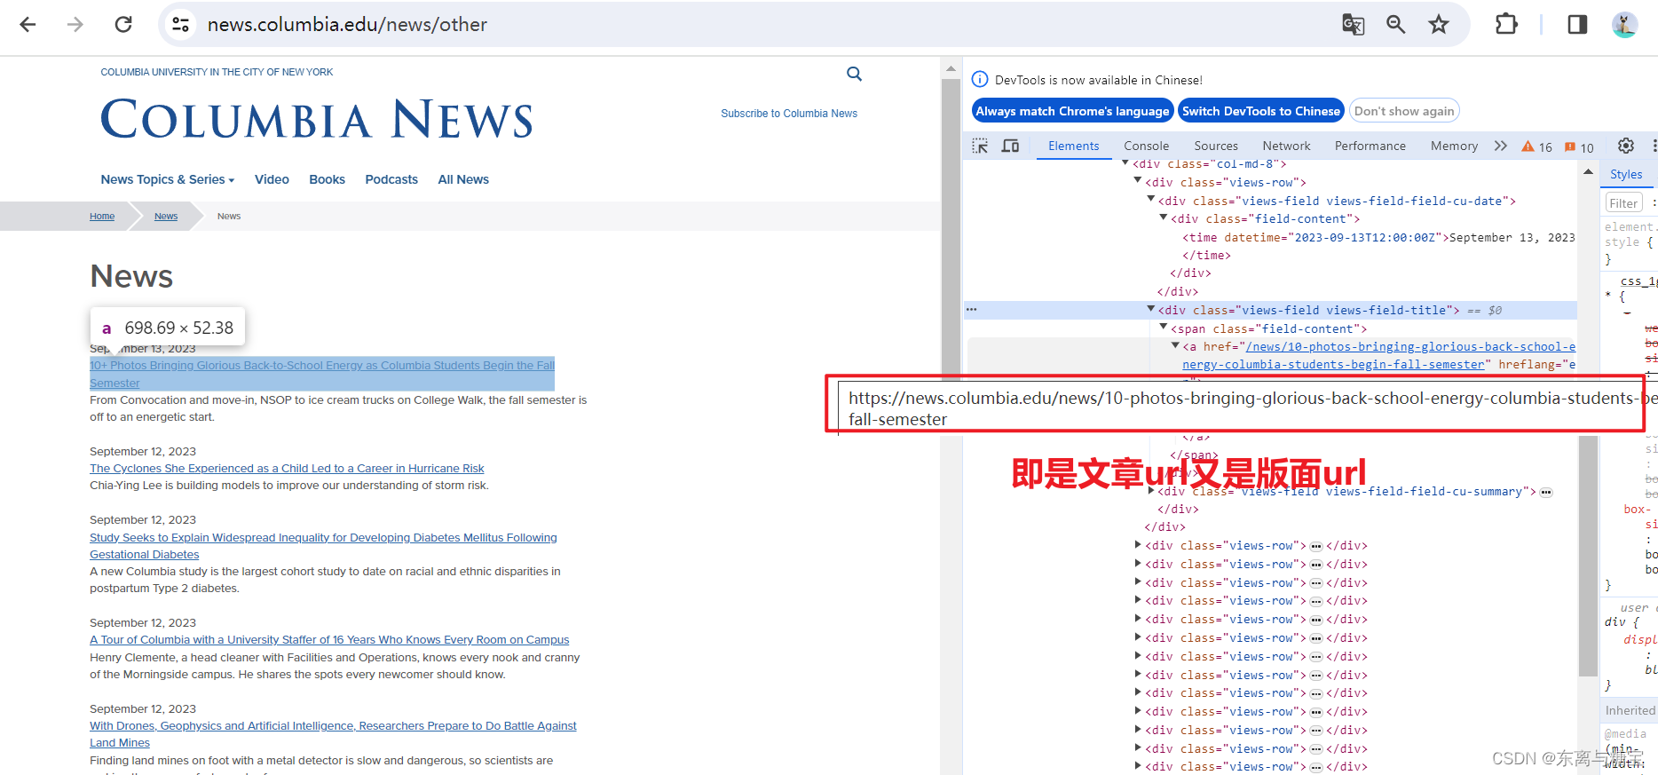Expand the views-field-field-cu-summary node
Screen dimensions: 1658x775
1151,491
